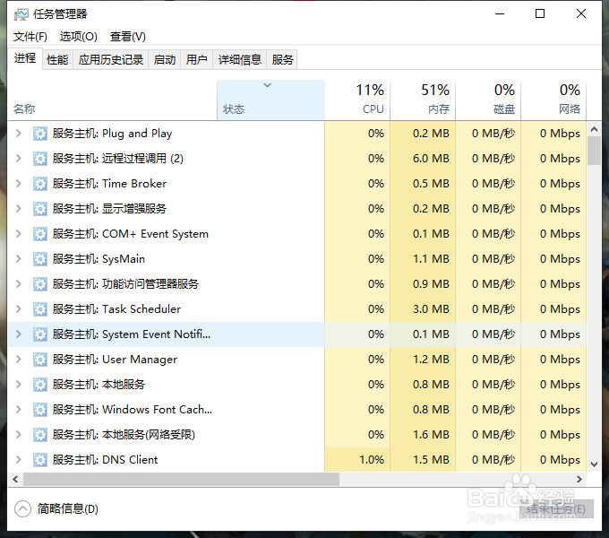Click gear icon of System Event Notifi... row
The height and width of the screenshot is (538, 609).
tap(40, 334)
